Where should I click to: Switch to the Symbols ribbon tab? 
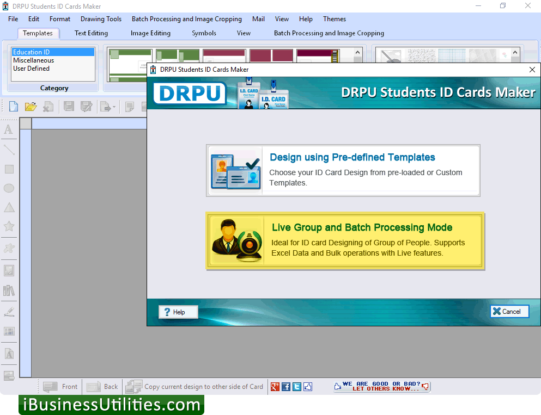[204, 33]
